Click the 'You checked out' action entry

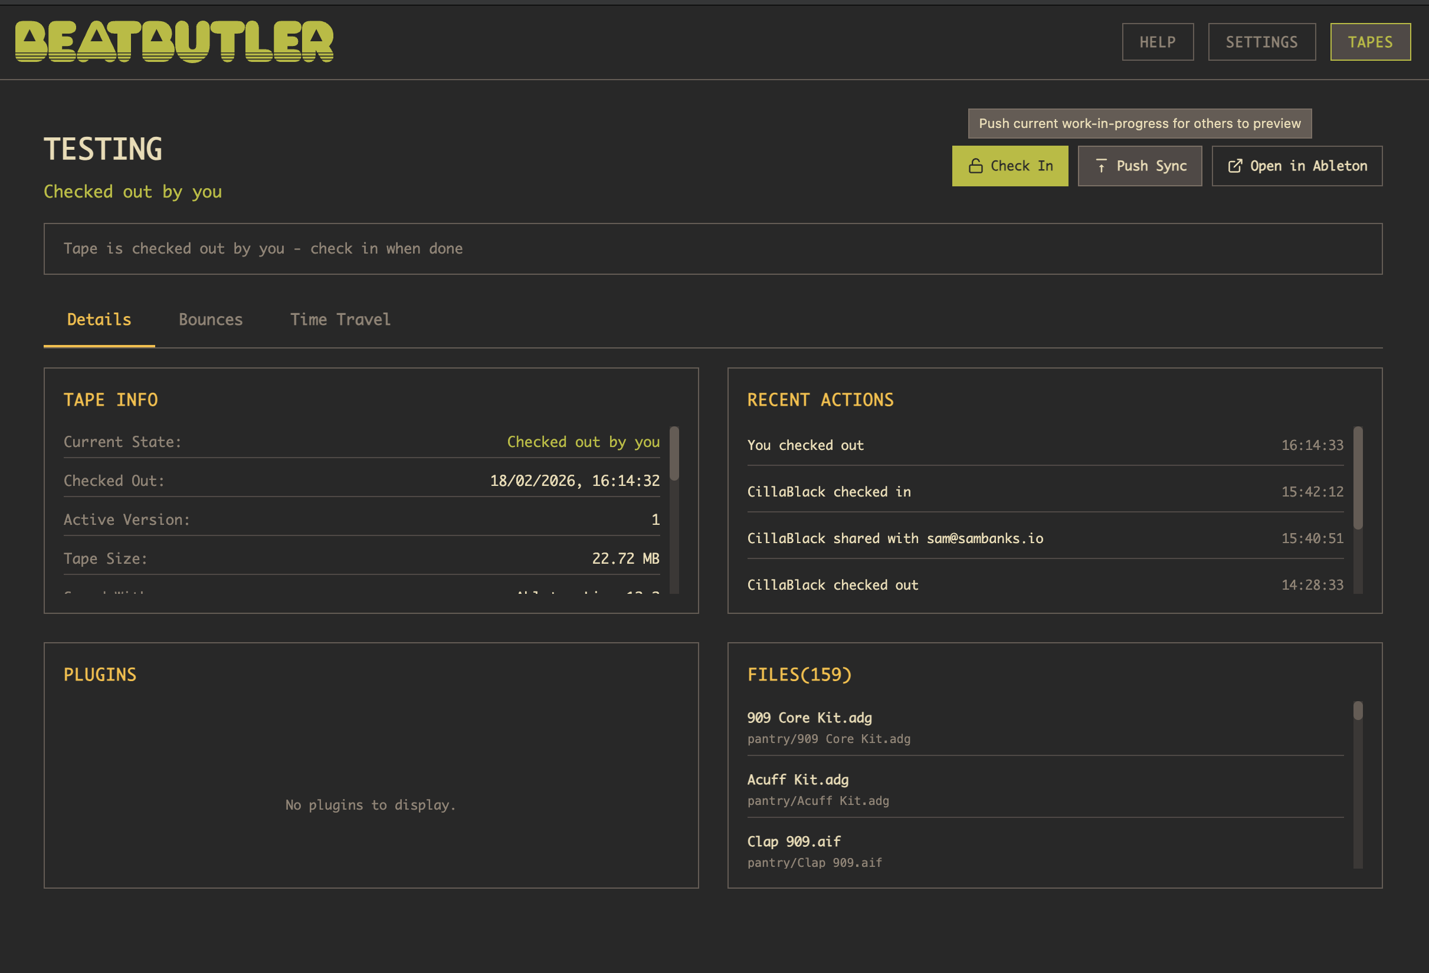(805, 445)
